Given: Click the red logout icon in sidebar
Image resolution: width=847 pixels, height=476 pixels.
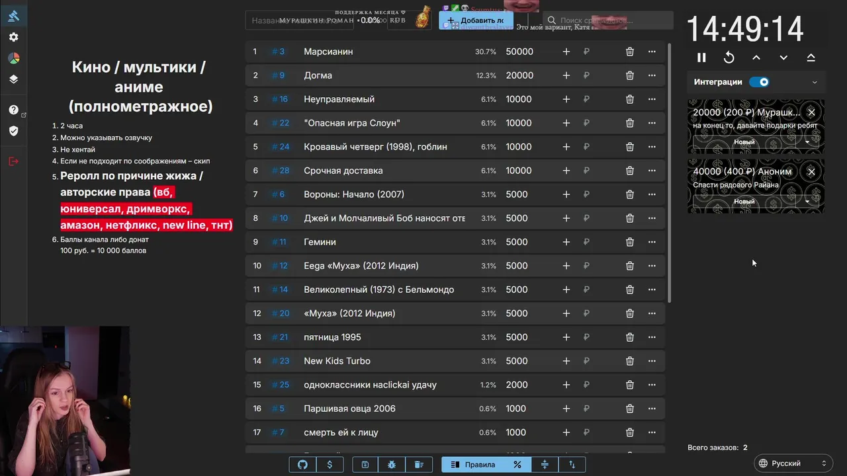Looking at the screenshot, I should click(x=13, y=161).
